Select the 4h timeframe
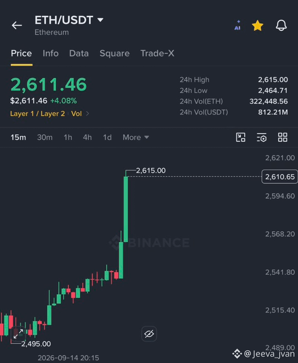The height and width of the screenshot is (363, 298). (x=87, y=137)
